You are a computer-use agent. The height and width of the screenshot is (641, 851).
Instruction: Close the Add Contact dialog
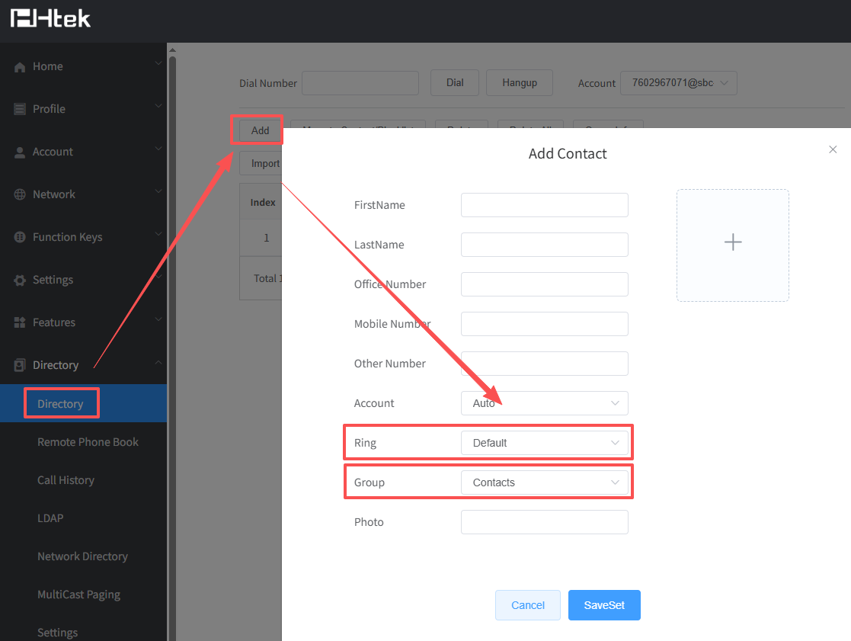tap(833, 150)
